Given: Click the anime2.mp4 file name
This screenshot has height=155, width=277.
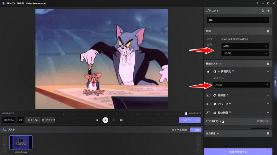Looking at the screenshot, I should click(21, 152).
